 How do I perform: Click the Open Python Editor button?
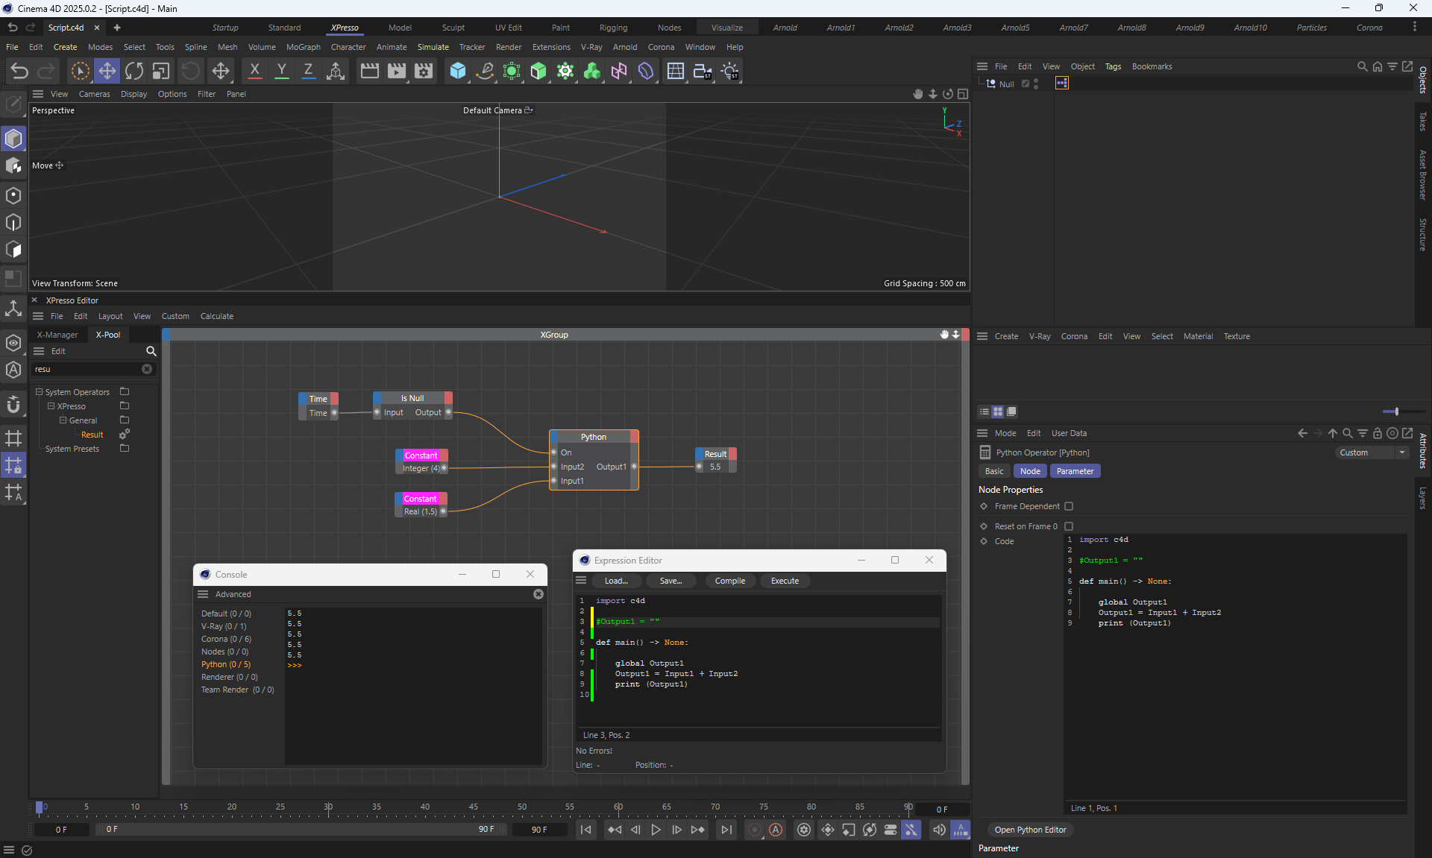click(1029, 830)
